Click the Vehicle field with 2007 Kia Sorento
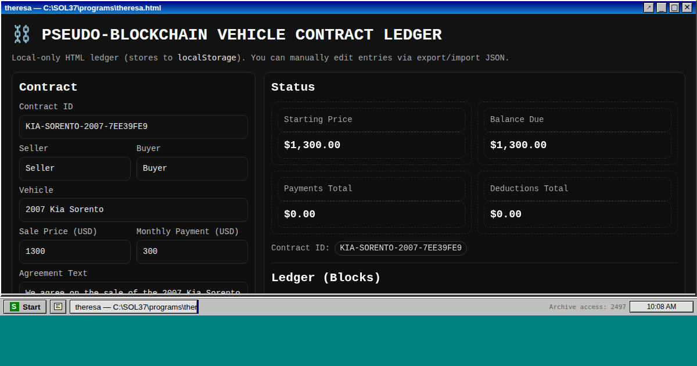Viewport: 697px width, 366px height. (x=133, y=210)
